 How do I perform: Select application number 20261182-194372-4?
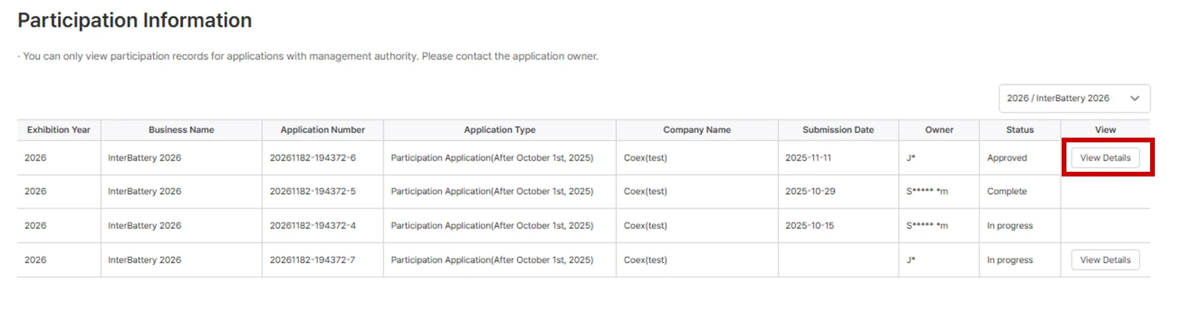312,225
